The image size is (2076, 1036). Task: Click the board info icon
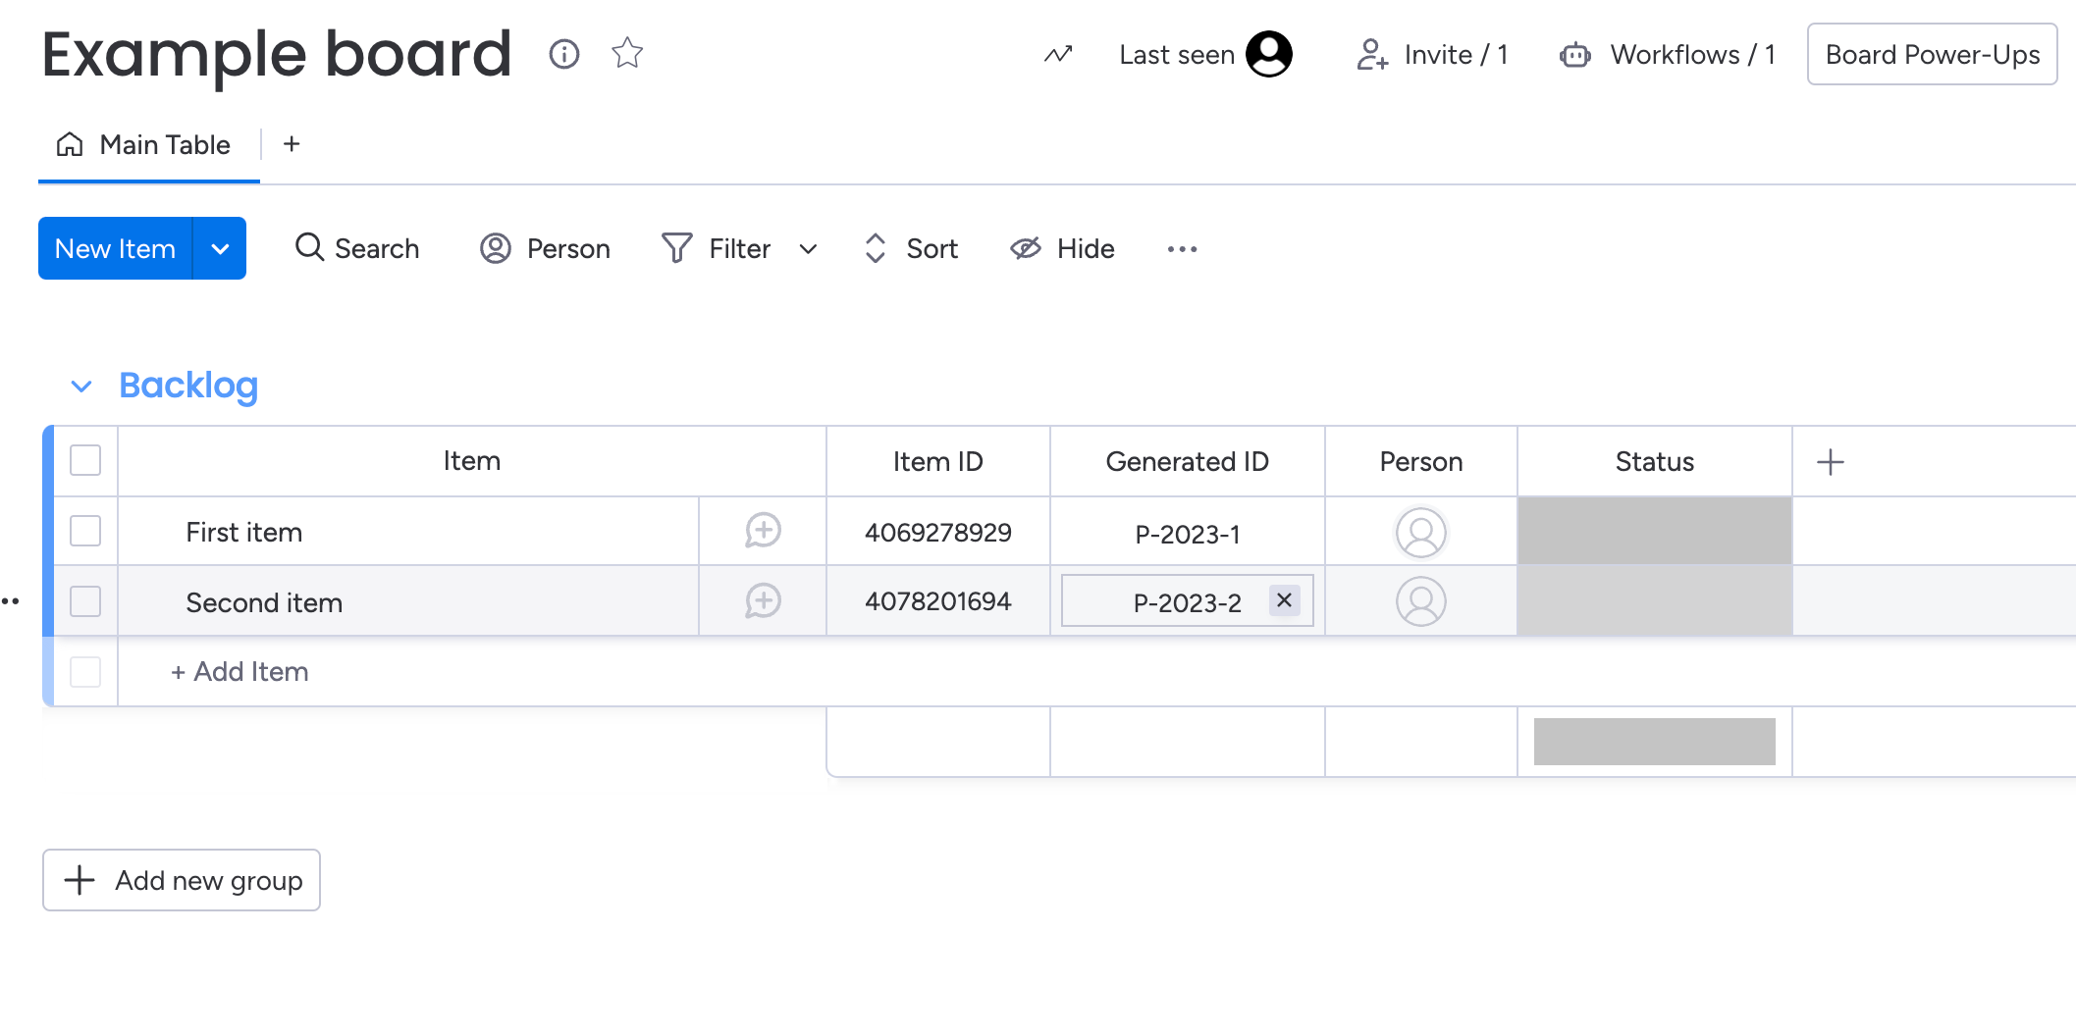tap(563, 54)
